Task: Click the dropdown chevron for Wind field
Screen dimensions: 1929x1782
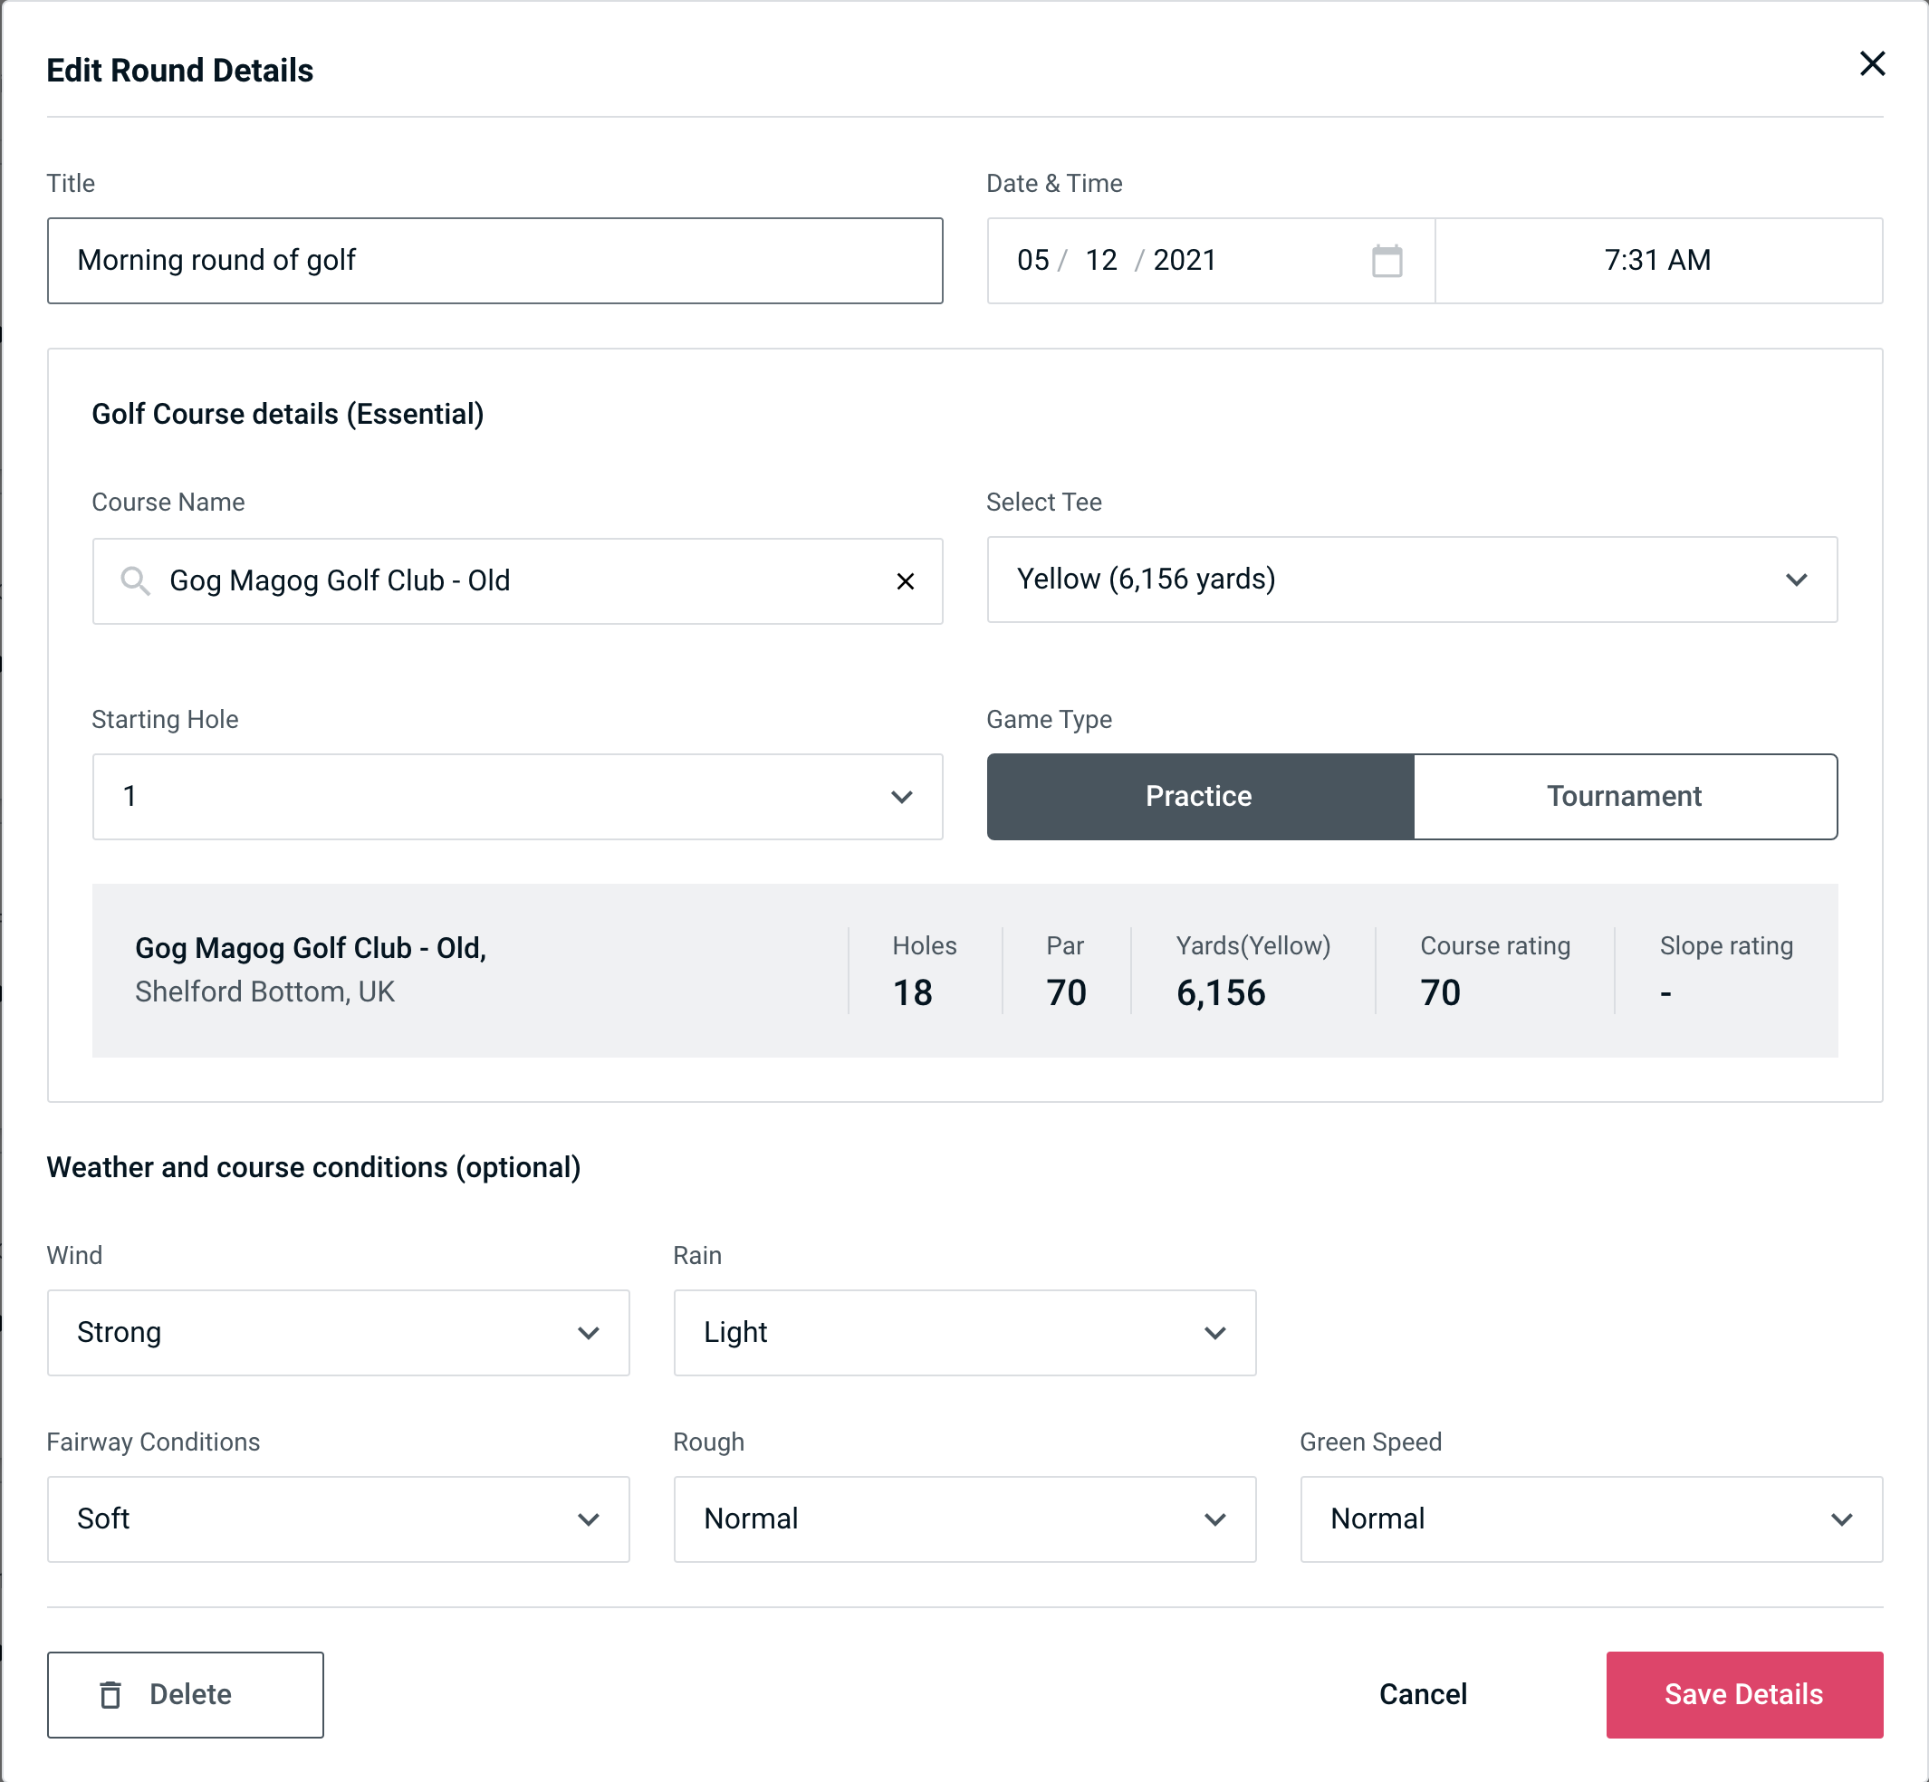Action: tap(588, 1334)
